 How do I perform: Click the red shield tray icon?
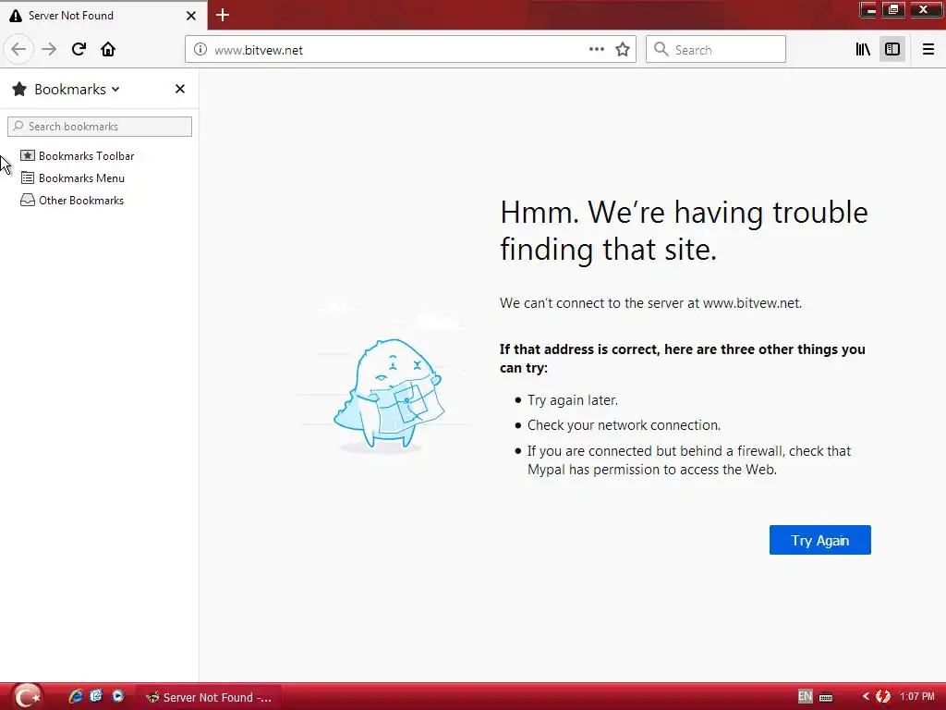(882, 697)
